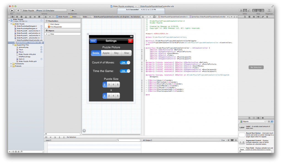
Task: Show both variables and console panes
Action: click(x=232, y=140)
